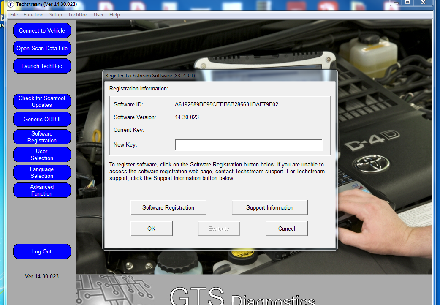Open Advanced Function
Screen dimensions: 440x305
point(42,190)
